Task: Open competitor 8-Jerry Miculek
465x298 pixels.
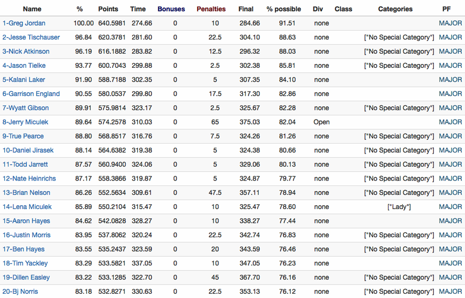Action: tap(25, 122)
